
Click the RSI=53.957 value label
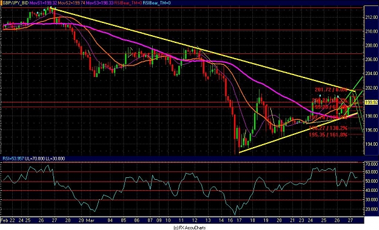13,159
